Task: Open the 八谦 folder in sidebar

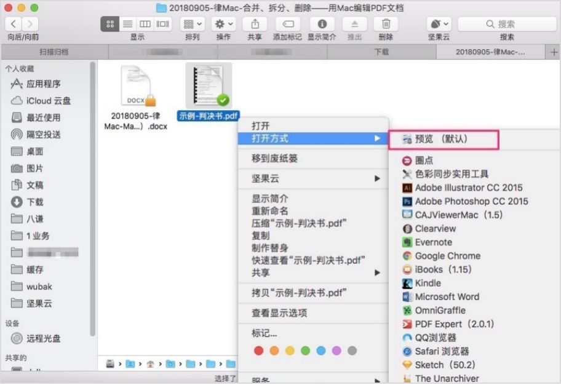Action: pyautogui.click(x=28, y=218)
